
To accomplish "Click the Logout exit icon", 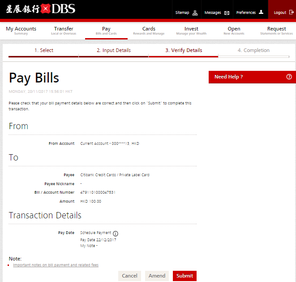I will click(291, 13).
